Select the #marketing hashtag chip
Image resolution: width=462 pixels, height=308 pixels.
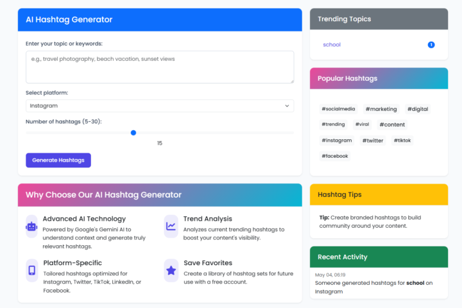point(381,109)
